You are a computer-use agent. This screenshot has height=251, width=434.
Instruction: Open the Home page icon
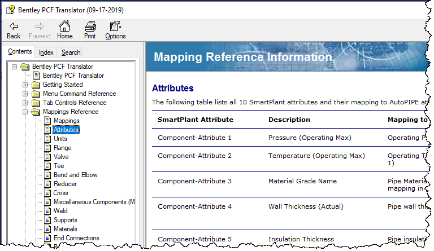(x=64, y=30)
